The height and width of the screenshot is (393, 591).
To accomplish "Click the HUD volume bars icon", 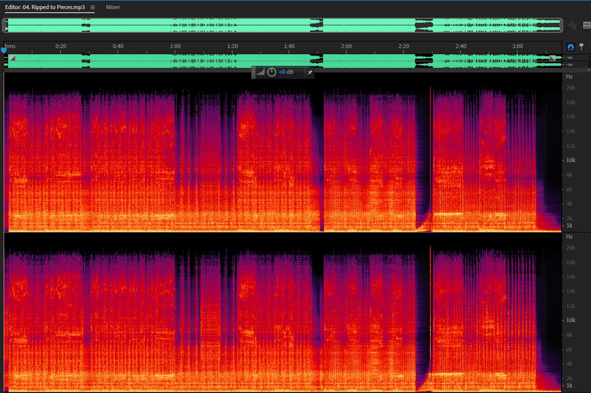I will (260, 72).
